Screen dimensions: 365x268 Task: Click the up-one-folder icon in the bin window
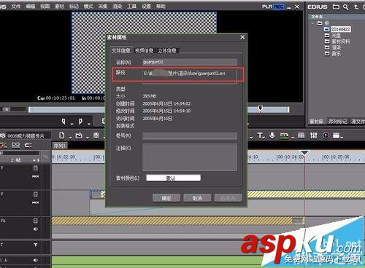click(x=356, y=7)
